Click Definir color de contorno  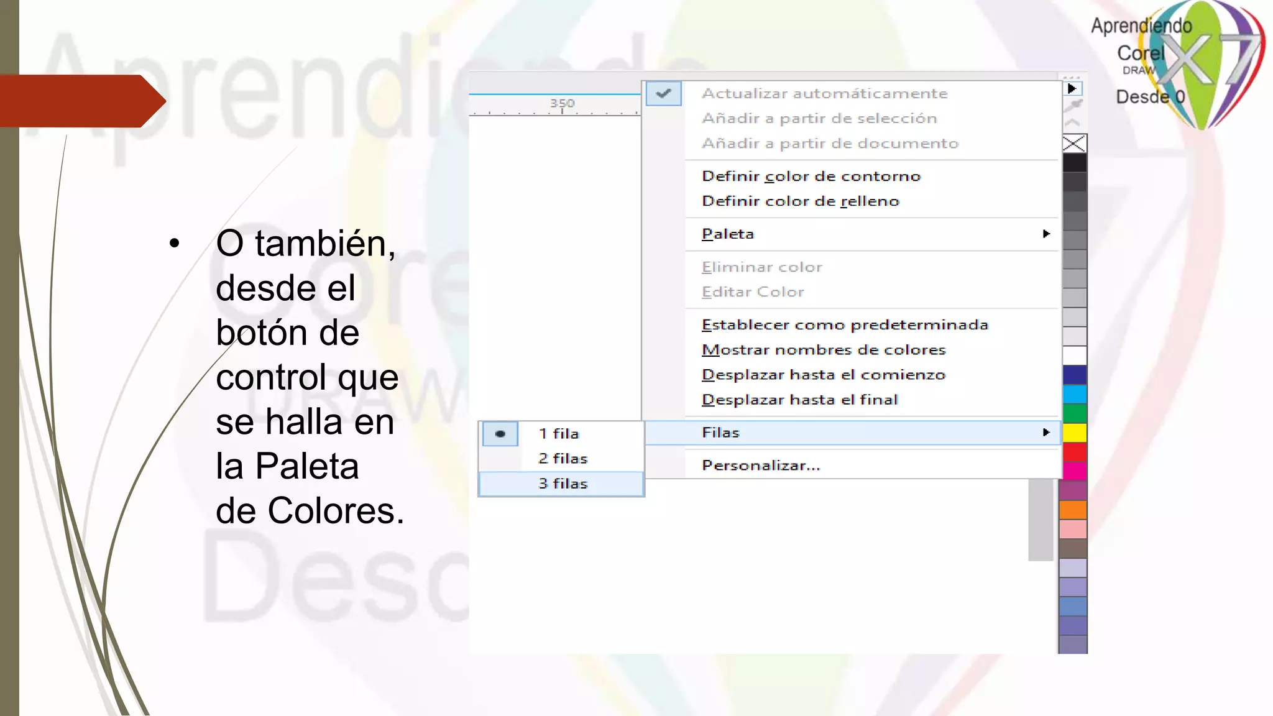[811, 177]
